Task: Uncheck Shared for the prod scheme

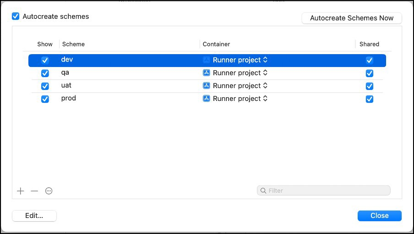Action: click(370, 99)
